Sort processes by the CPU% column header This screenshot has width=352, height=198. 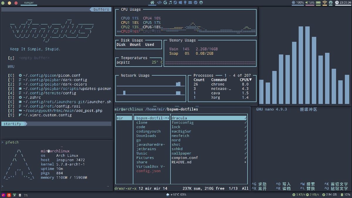click(x=246, y=80)
